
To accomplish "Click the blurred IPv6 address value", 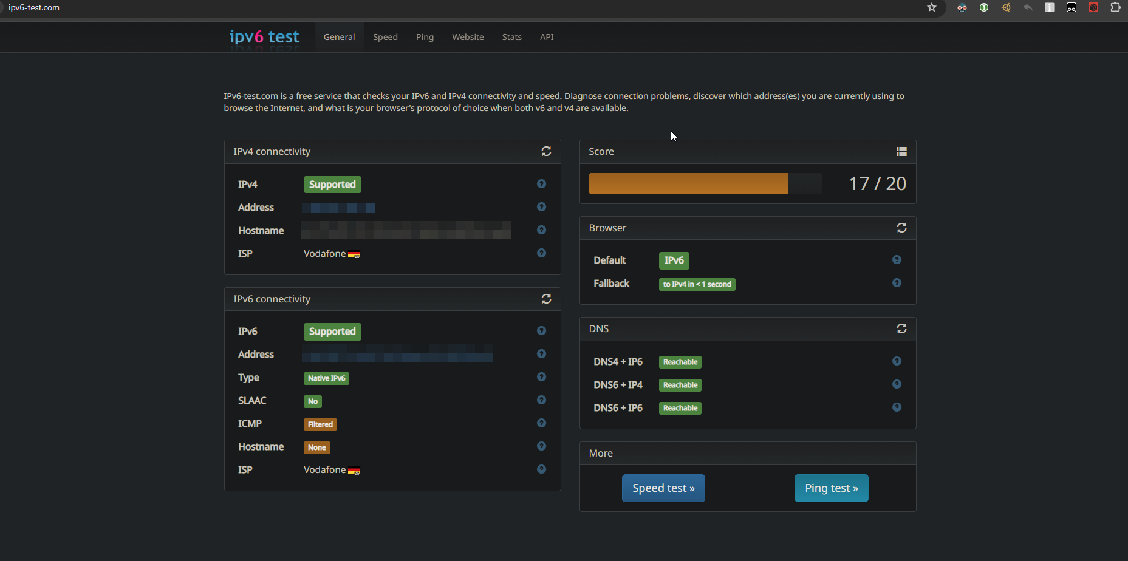I will pyautogui.click(x=397, y=353).
